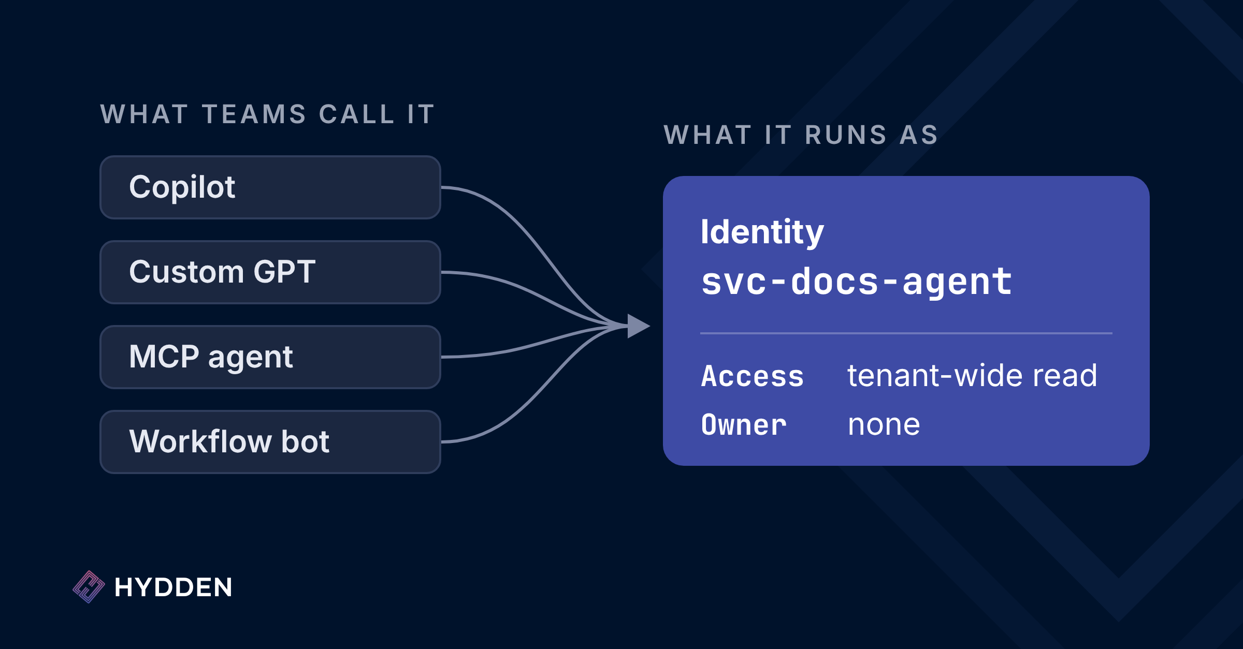
Task: Select the Custom GPT box
Action: (270, 272)
